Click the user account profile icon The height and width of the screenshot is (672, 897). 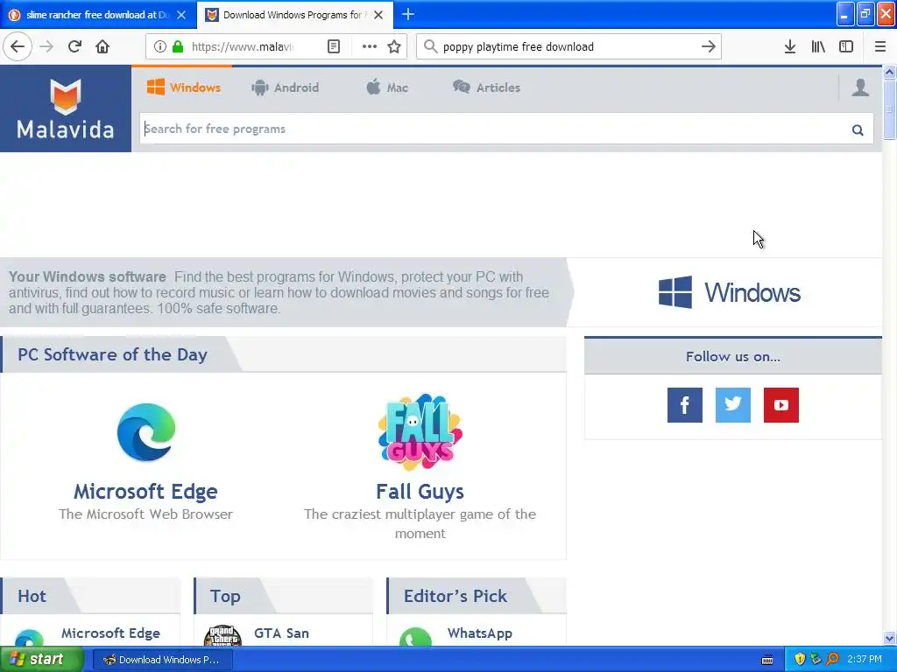[x=860, y=87]
